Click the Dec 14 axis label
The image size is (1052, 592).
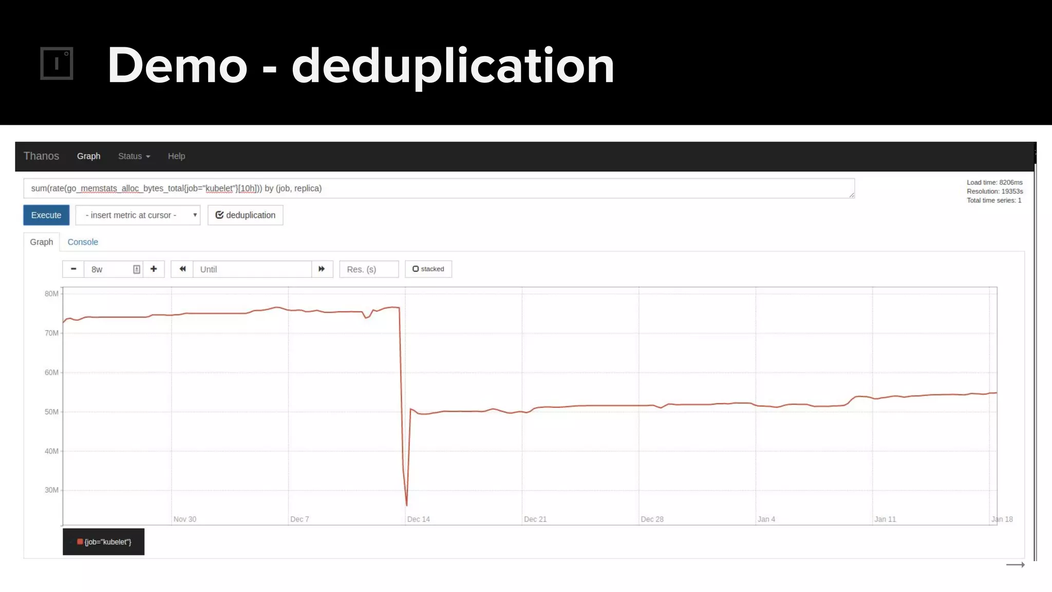tap(419, 519)
